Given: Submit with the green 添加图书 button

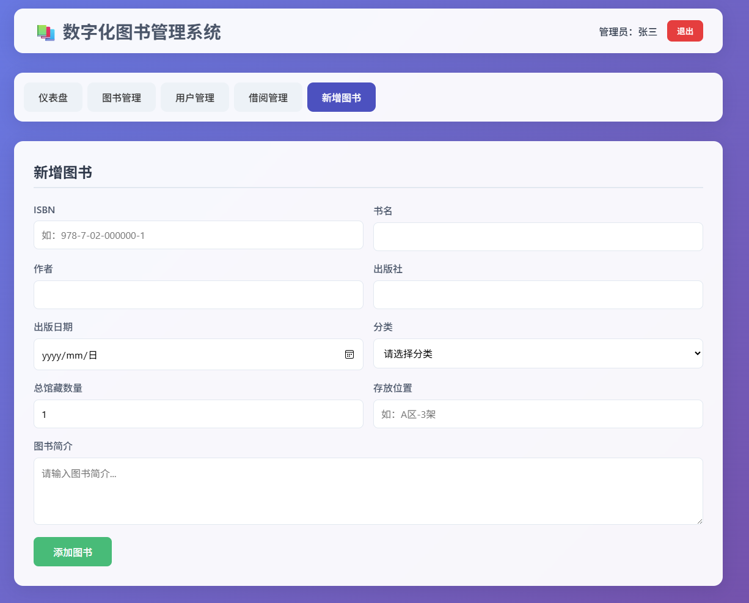Looking at the screenshot, I should coord(73,552).
